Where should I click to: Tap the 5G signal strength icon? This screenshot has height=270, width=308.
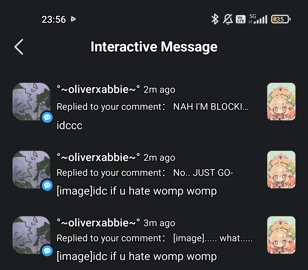point(258,19)
